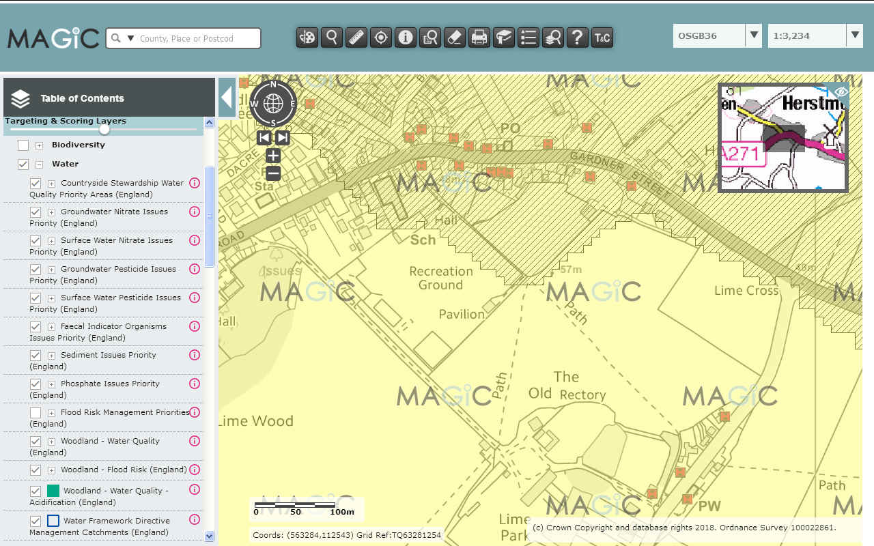Viewport: 874px width, 546px height.
Task: Collapse the Water group
Action: 40,164
